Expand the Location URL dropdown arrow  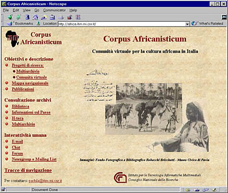click(x=187, y=24)
